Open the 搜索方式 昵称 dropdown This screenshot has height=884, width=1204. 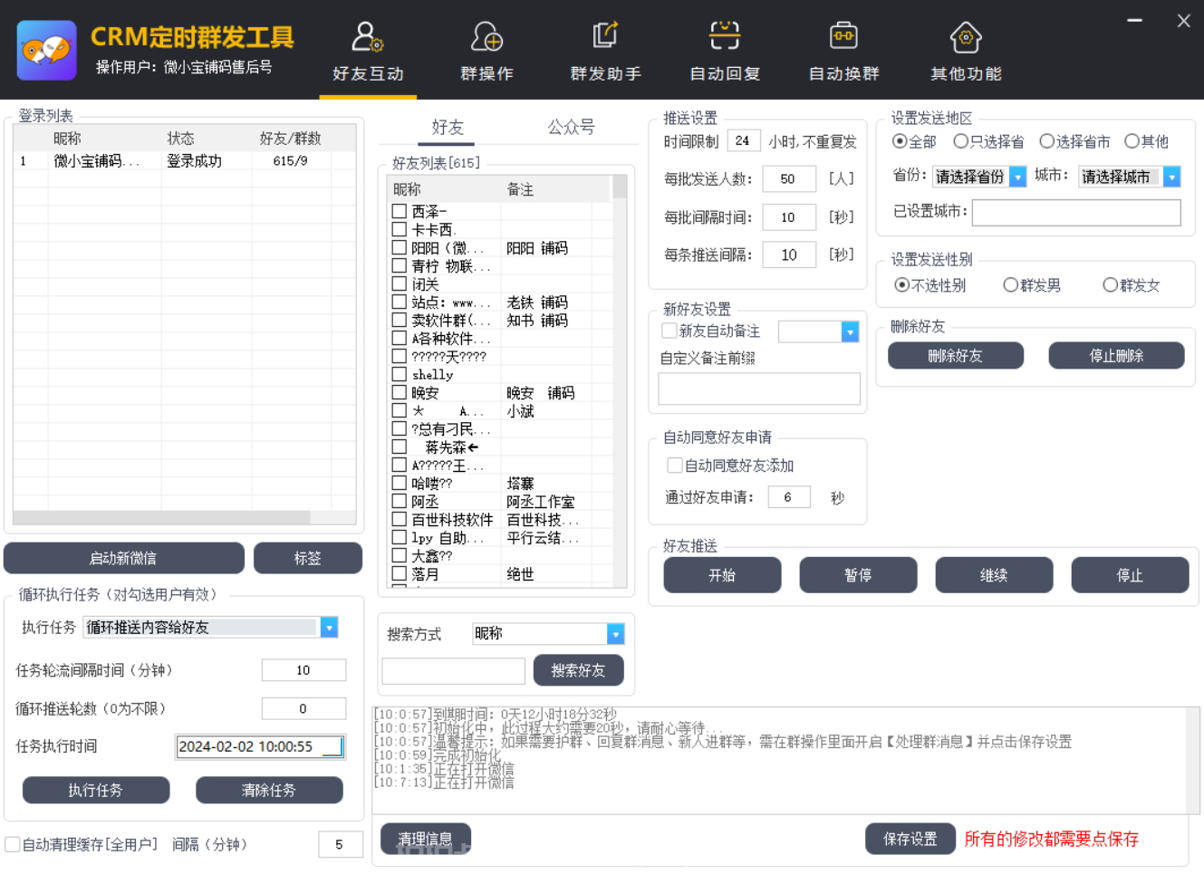[x=616, y=633]
